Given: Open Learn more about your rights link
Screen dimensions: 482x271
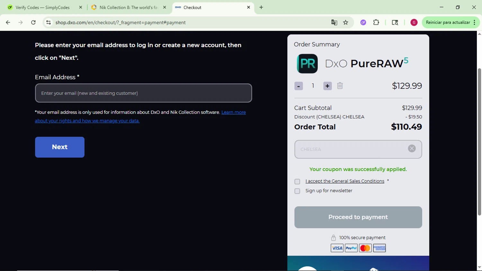Looking at the screenshot, I should tap(140, 116).
